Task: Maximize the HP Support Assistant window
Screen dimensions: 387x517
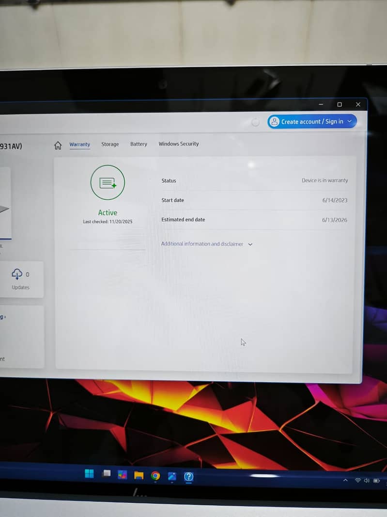Action: pos(340,104)
